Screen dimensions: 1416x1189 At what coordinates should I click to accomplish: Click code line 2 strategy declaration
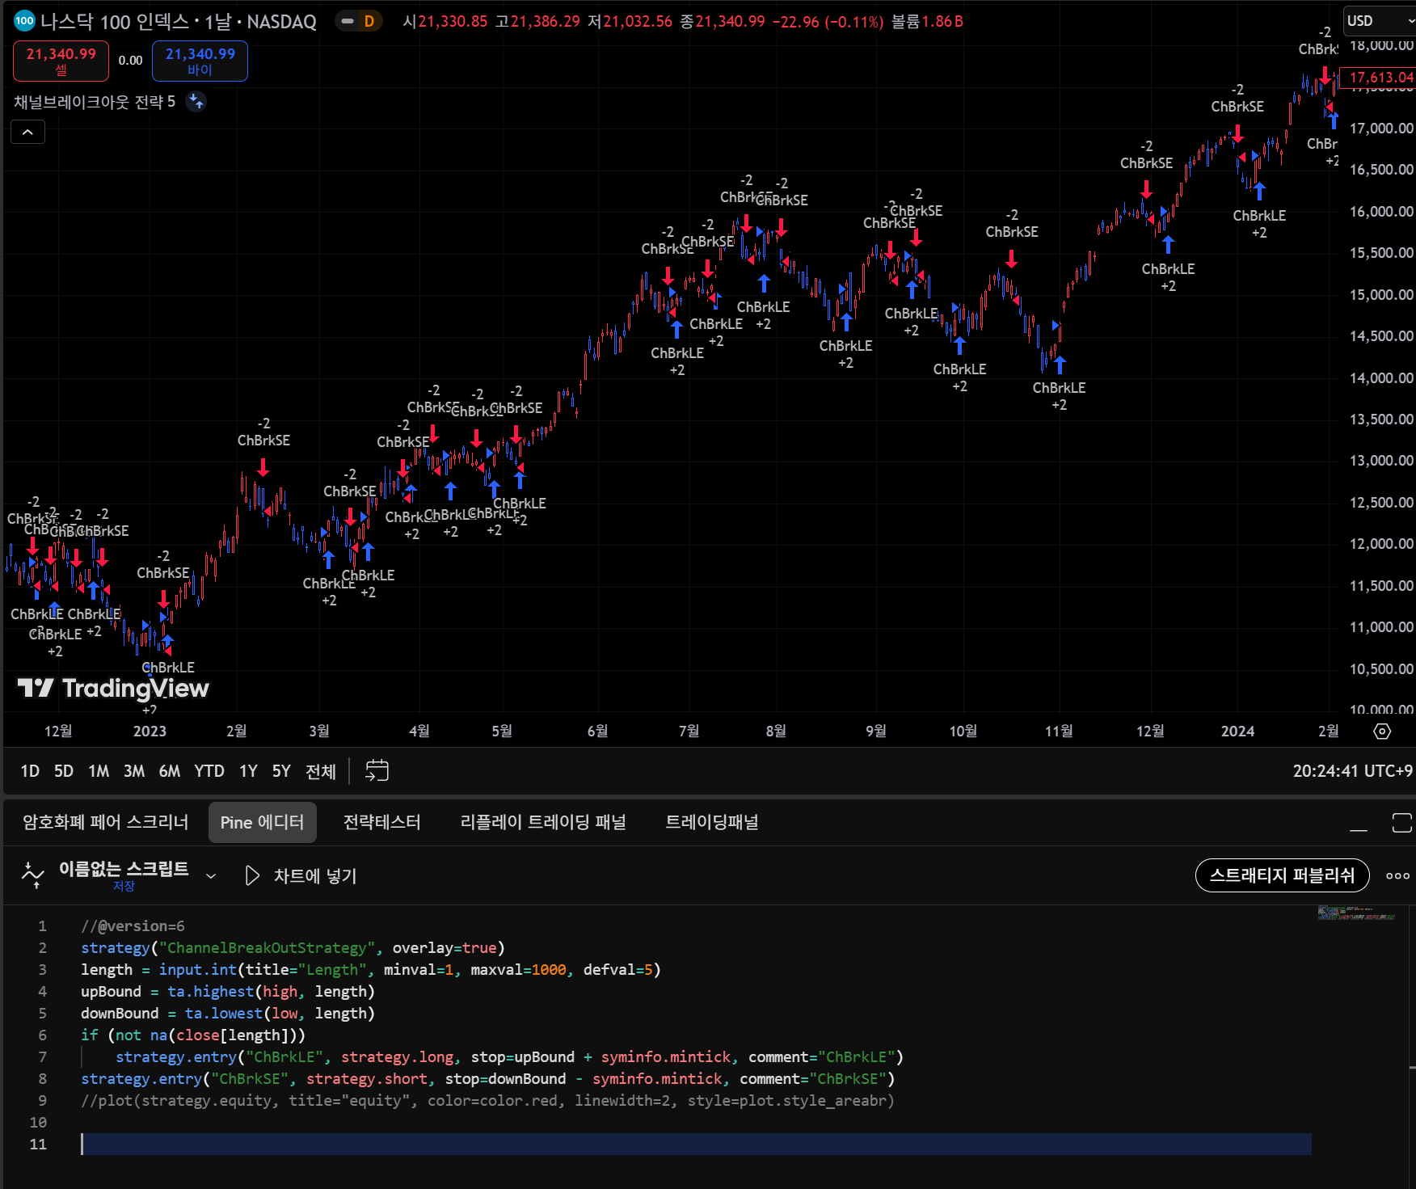[x=293, y=948]
